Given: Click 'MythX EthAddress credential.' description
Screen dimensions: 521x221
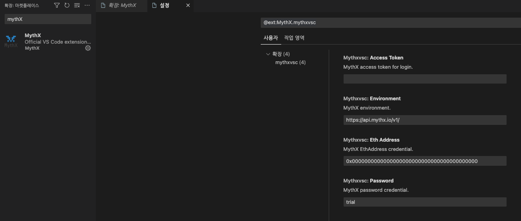Looking at the screenshot, I should point(378,149).
